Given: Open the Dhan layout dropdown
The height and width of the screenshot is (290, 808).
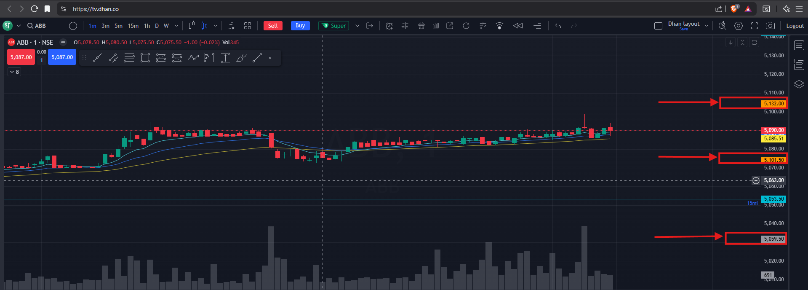Looking at the screenshot, I should [707, 26].
